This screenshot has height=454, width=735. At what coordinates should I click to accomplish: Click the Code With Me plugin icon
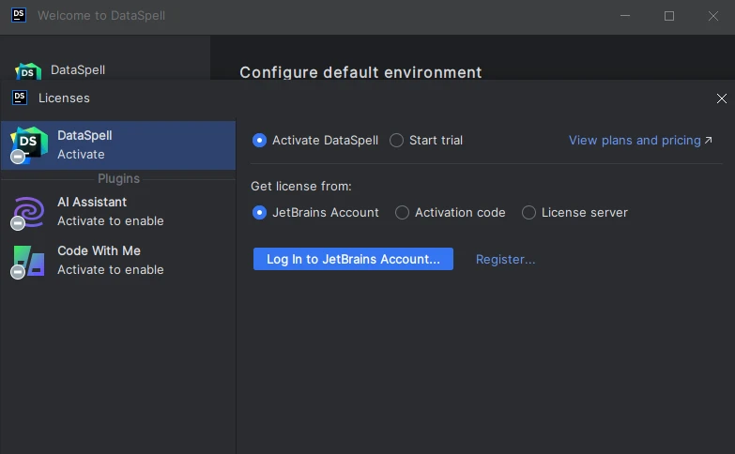point(28,260)
